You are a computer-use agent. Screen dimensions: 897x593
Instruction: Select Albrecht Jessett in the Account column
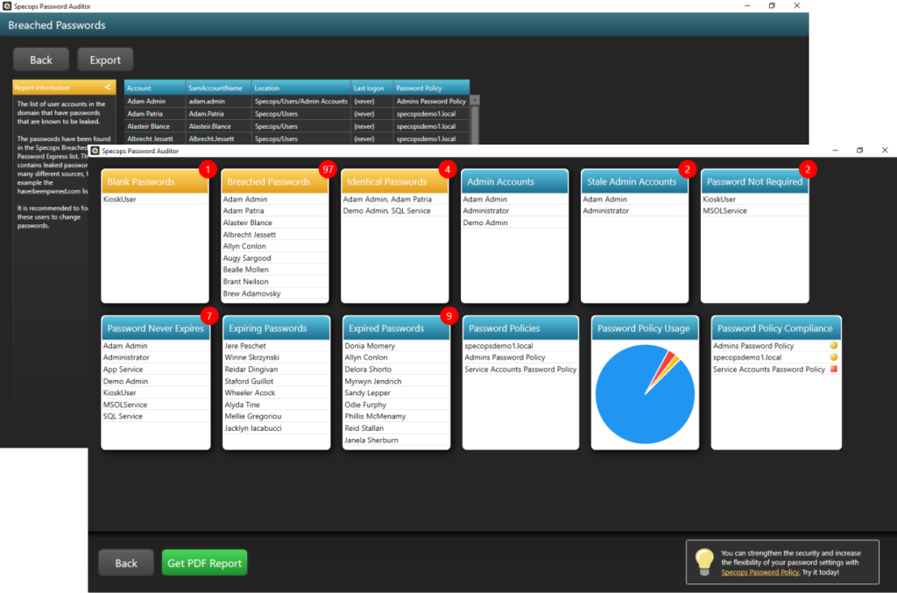point(155,138)
